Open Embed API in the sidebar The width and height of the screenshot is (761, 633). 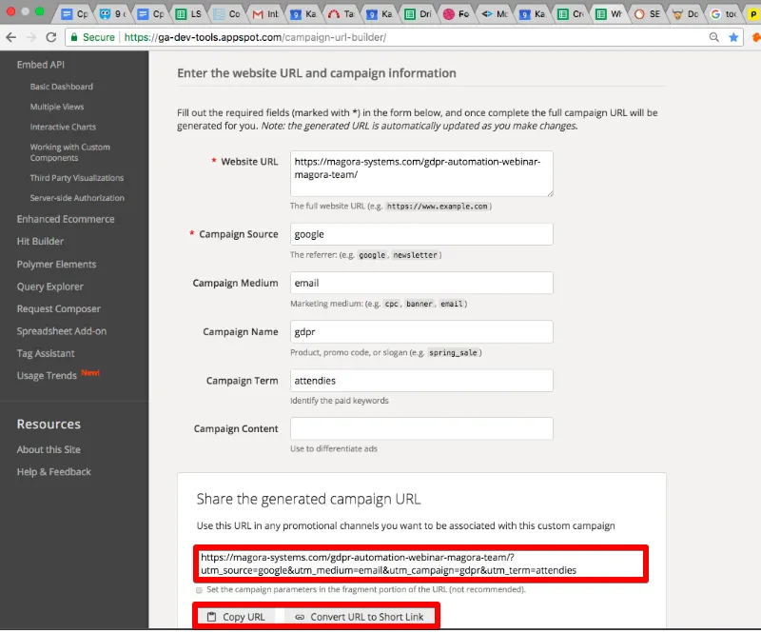coord(41,65)
